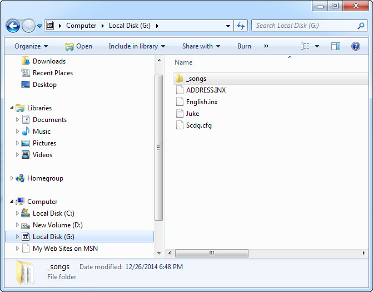Select the Scdg.cfg file
Screen dimensions: 373x292
[198, 125]
